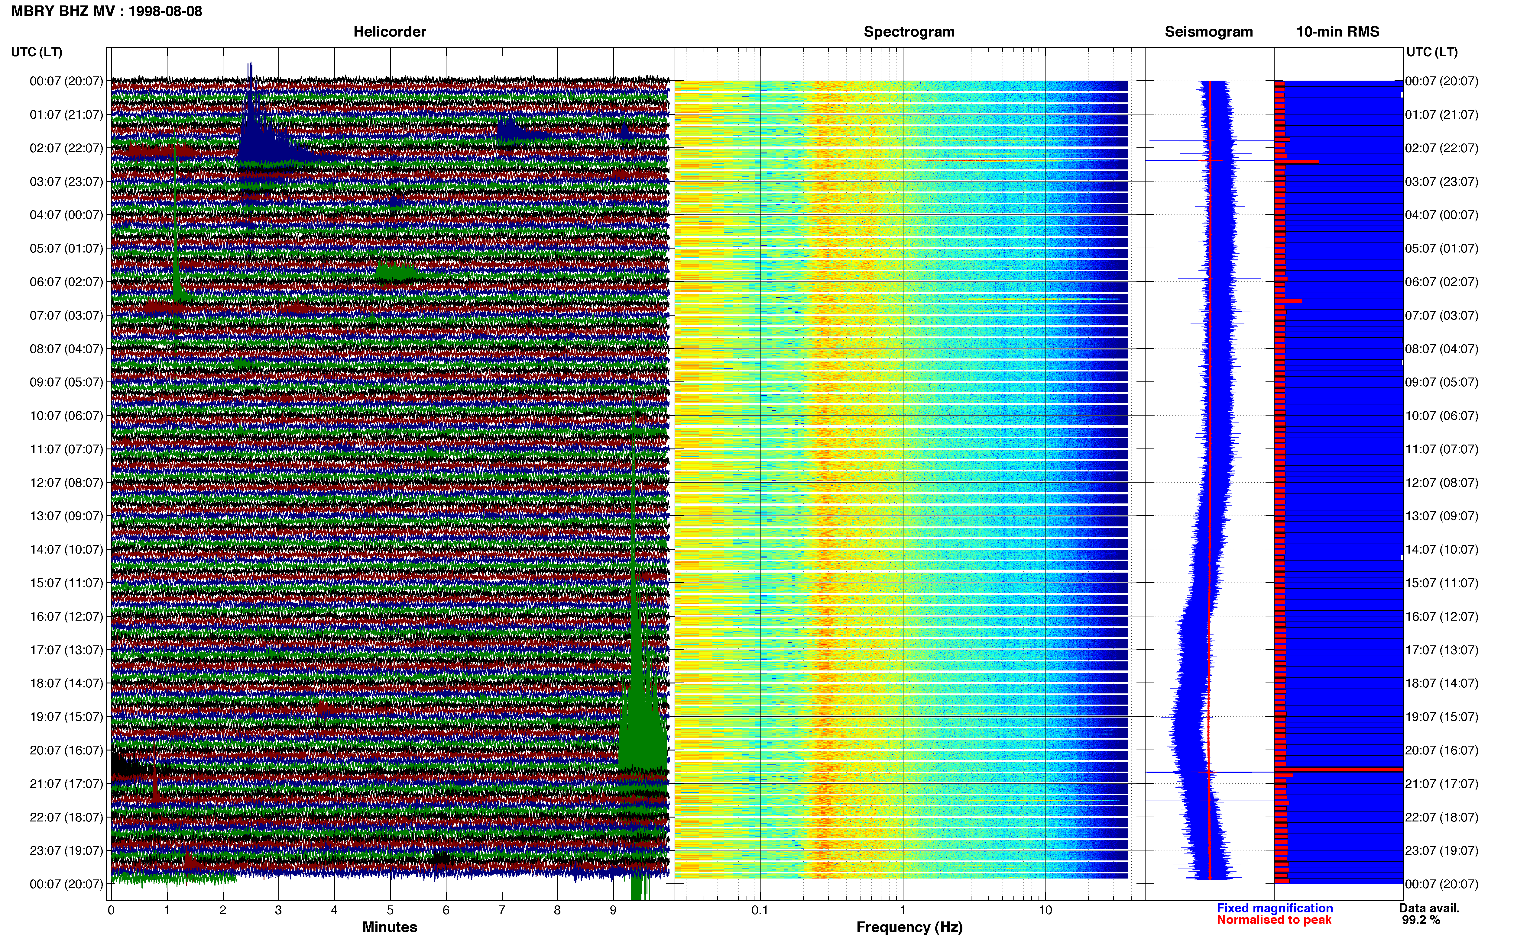Click the 'Spectrogram' panel heading

click(x=909, y=32)
